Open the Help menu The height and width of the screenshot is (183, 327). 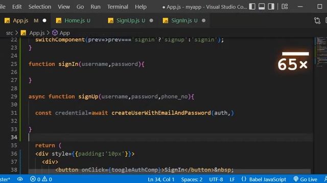pos(141,7)
